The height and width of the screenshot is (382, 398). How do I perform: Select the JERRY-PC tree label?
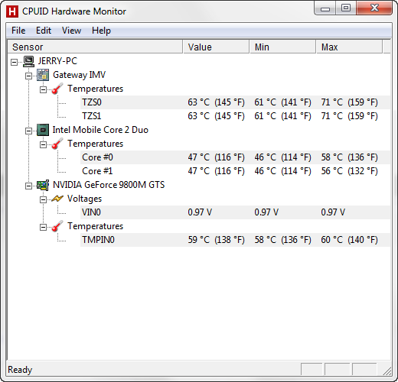57,61
